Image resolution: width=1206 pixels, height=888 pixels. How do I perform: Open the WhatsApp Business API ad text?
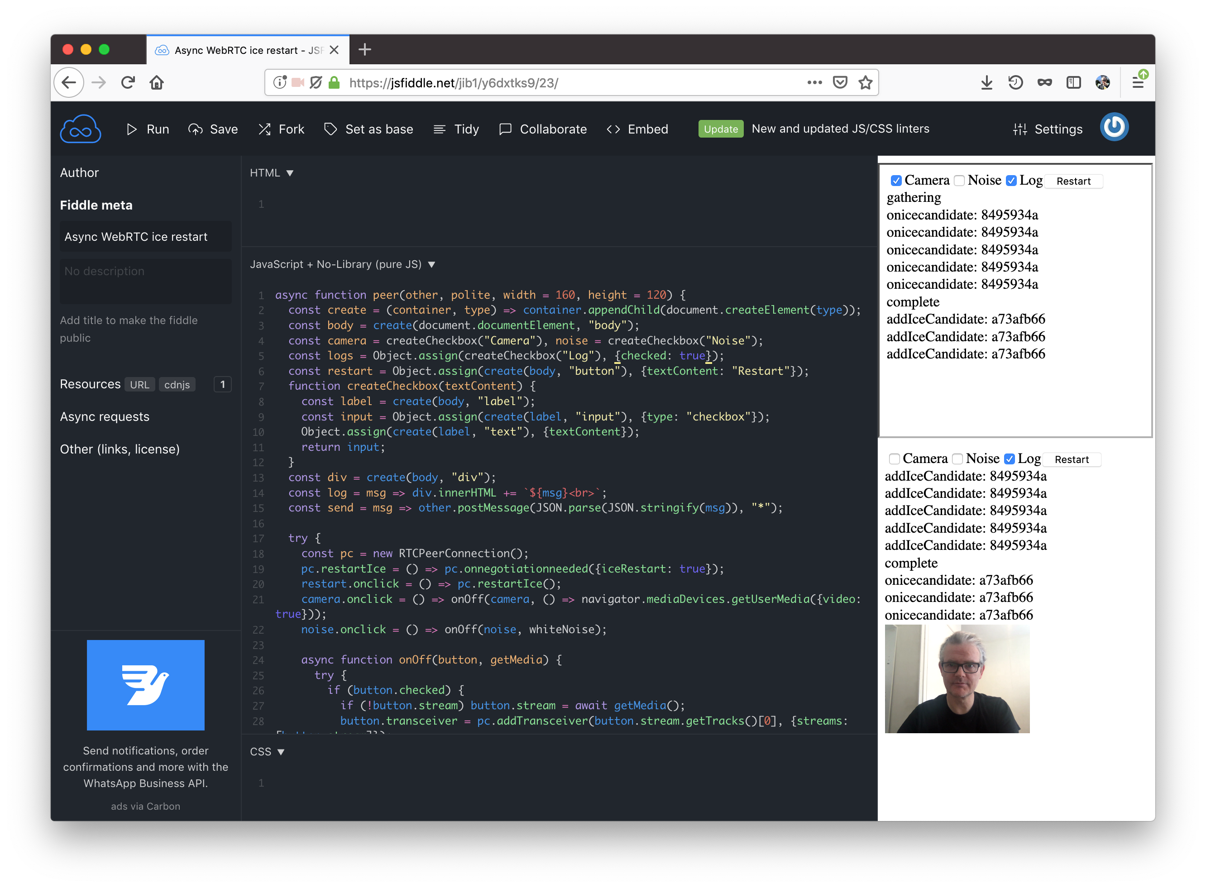pyautogui.click(x=146, y=767)
